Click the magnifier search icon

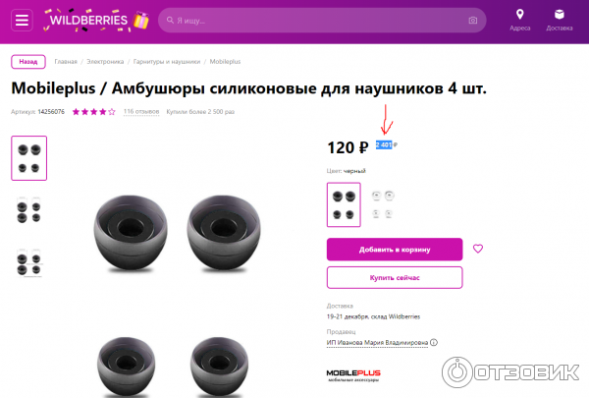170,20
